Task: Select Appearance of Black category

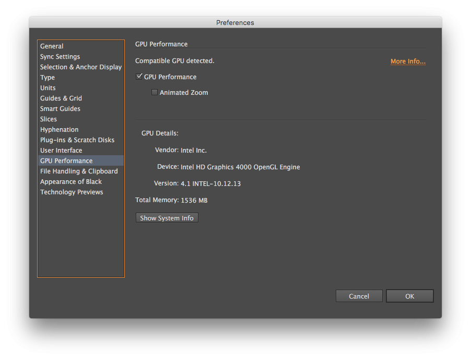Action: pos(81,182)
